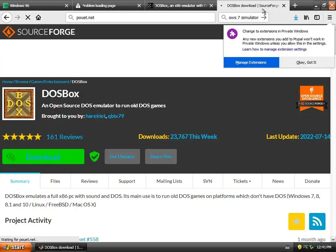Image resolution: width=336 pixels, height=252 pixels.
Task: Open the Support tab
Action: coord(127,181)
